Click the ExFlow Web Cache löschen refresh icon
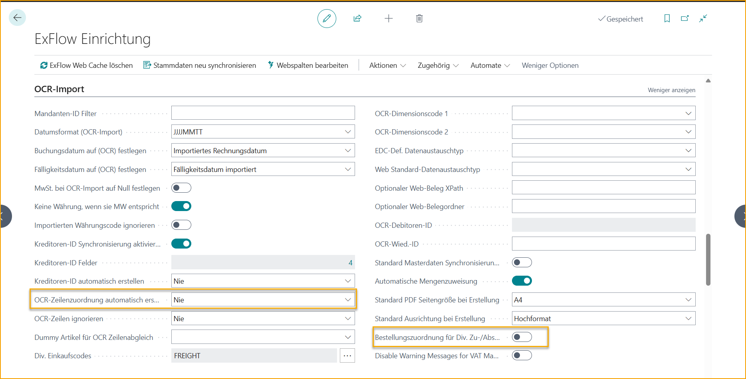This screenshot has width=746, height=379. [x=44, y=65]
